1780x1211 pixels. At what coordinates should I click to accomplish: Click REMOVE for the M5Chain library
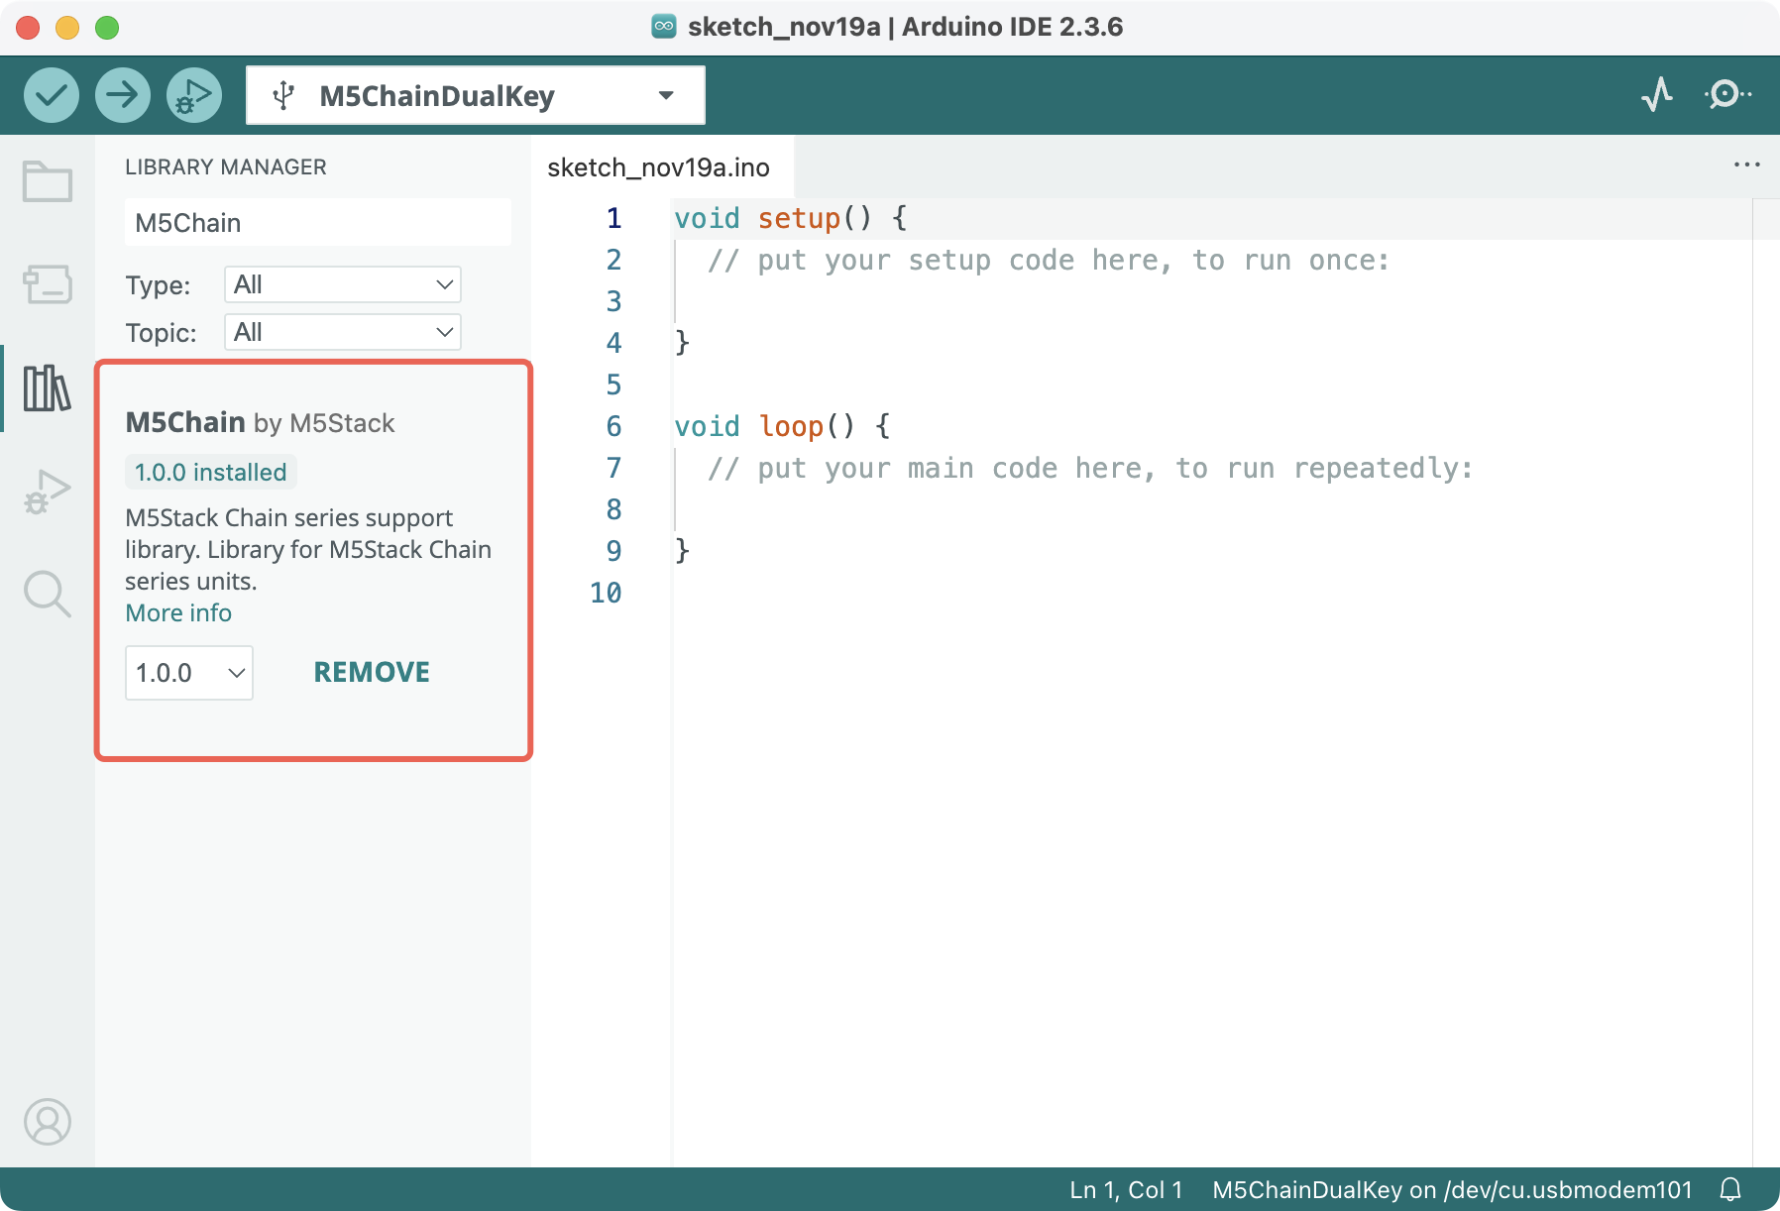coord(372,673)
